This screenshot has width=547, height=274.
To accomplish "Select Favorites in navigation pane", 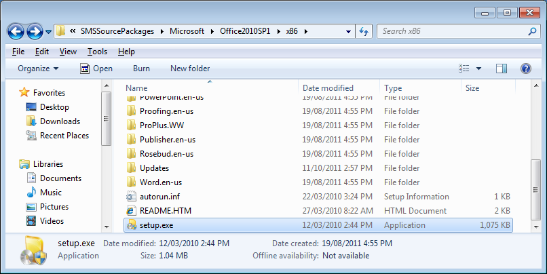I will [49, 93].
